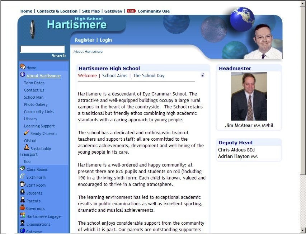Click the Login link
The image size is (306, 234).
point(106,40)
